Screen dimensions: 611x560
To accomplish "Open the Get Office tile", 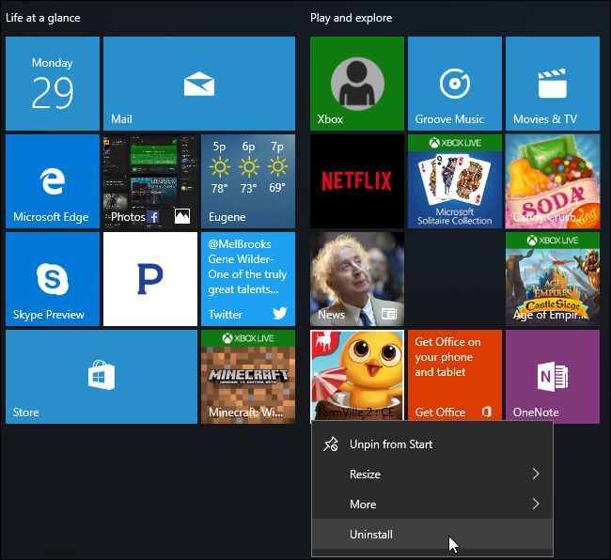I will [x=455, y=377].
